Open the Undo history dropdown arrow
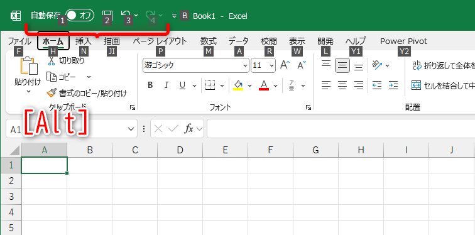 tap(136, 16)
